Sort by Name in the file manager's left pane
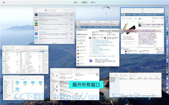The height and width of the screenshot is (105, 169). 6,53
